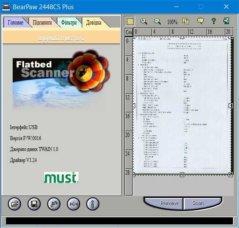This screenshot has height=228, width=239.
Task: Minimize the BearPaw window
Action: tap(176, 7)
